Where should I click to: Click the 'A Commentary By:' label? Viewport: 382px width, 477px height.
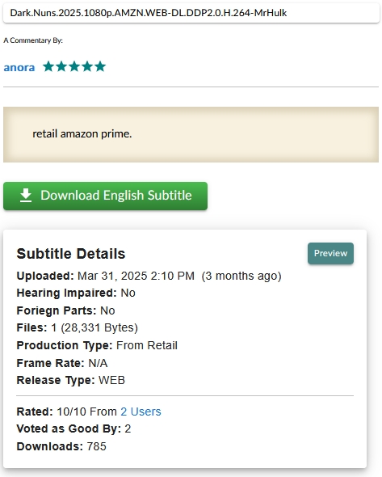tap(33, 40)
